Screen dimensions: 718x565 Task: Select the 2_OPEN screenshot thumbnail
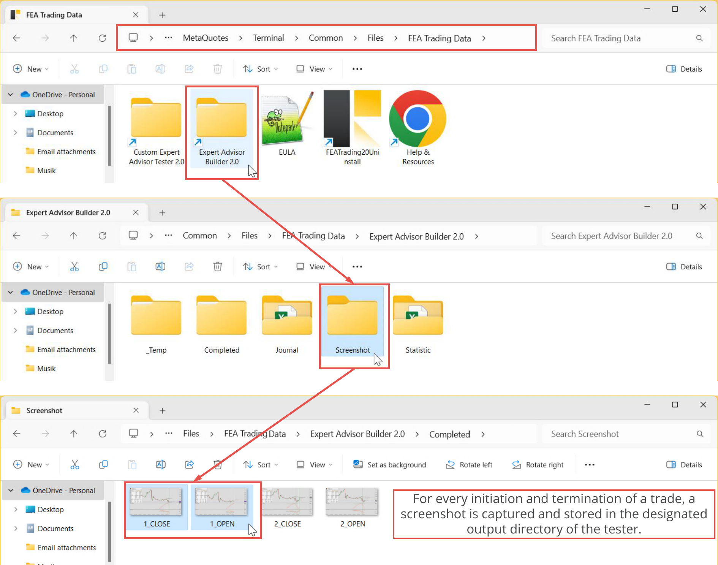coord(353,508)
